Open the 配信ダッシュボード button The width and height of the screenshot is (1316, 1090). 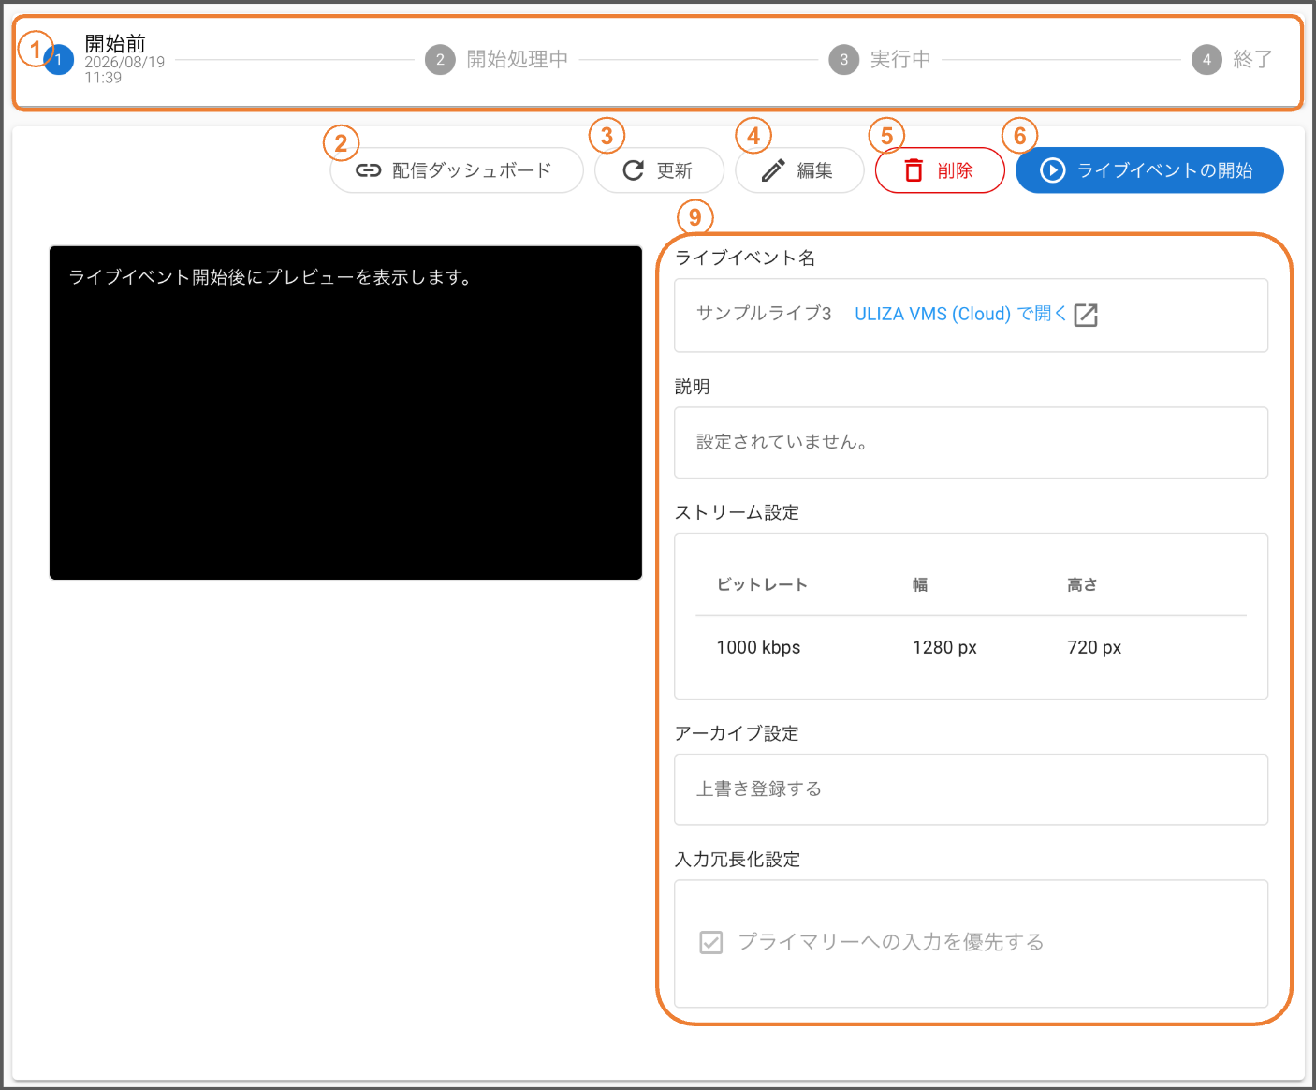(457, 170)
